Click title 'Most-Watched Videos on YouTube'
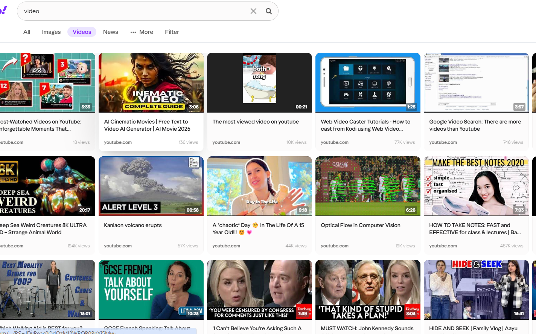Screen dimensions: 536x334 click(41, 125)
